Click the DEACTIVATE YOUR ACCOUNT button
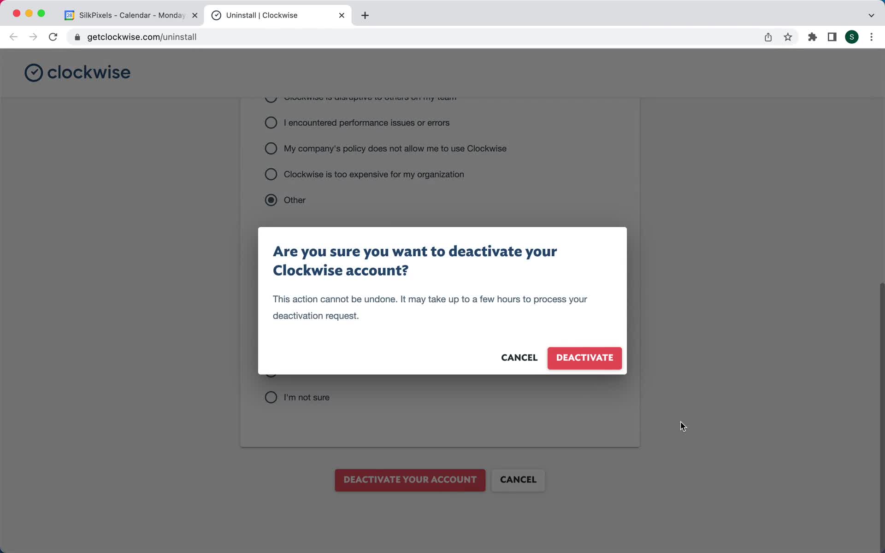The height and width of the screenshot is (553, 885). tap(410, 480)
